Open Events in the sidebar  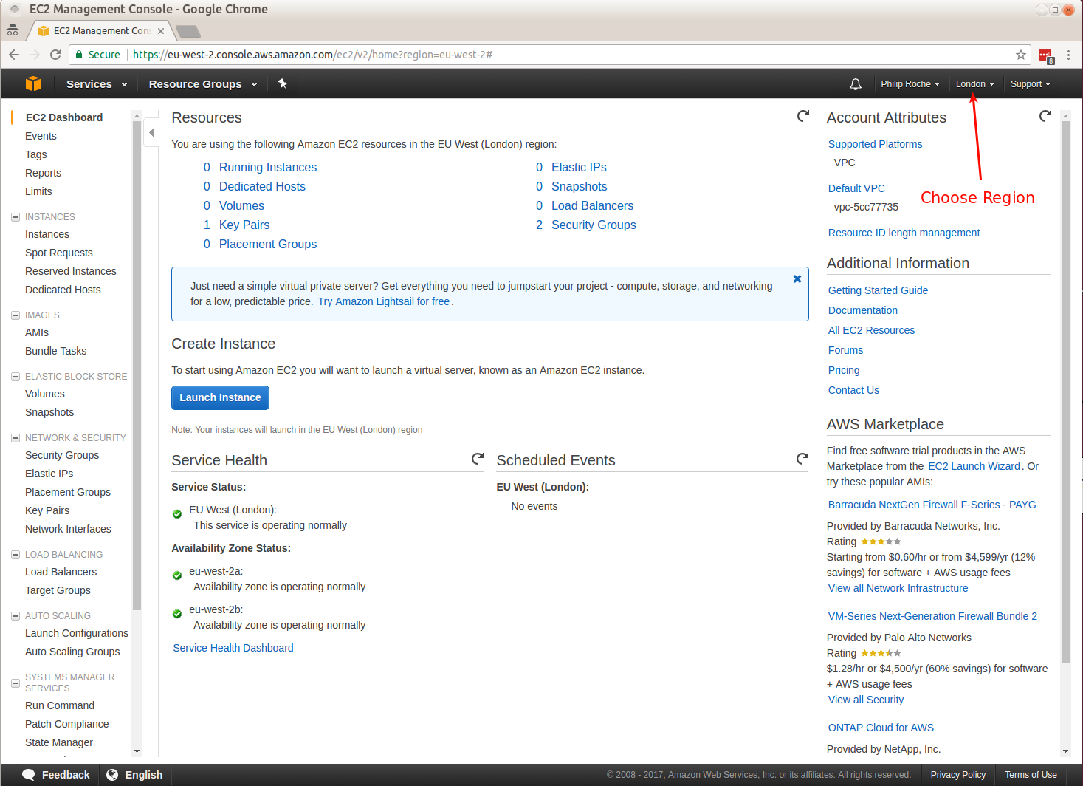point(41,136)
